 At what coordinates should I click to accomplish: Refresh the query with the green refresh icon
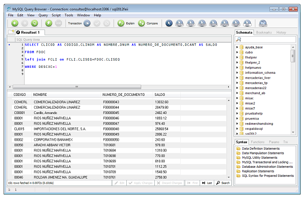click(34, 23)
